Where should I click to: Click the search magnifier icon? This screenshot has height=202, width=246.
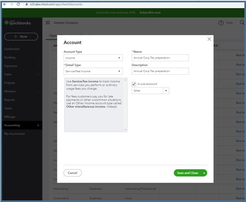[242, 23]
